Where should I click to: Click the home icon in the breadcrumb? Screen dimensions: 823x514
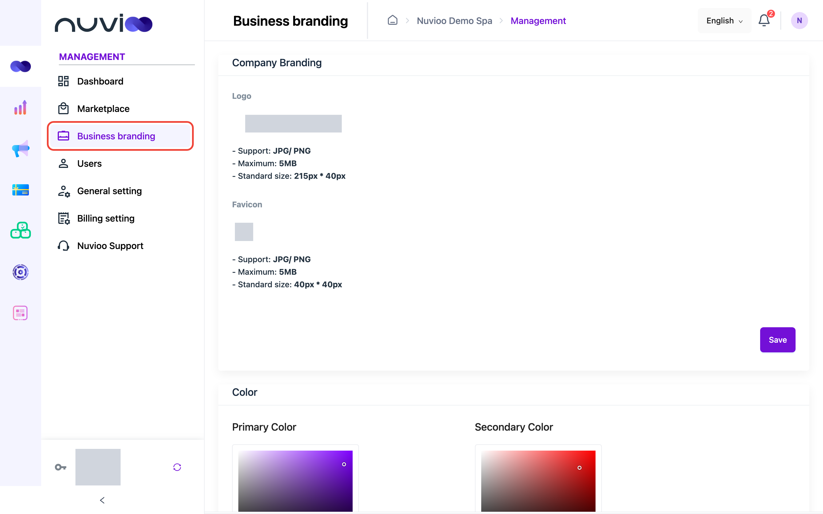[392, 20]
